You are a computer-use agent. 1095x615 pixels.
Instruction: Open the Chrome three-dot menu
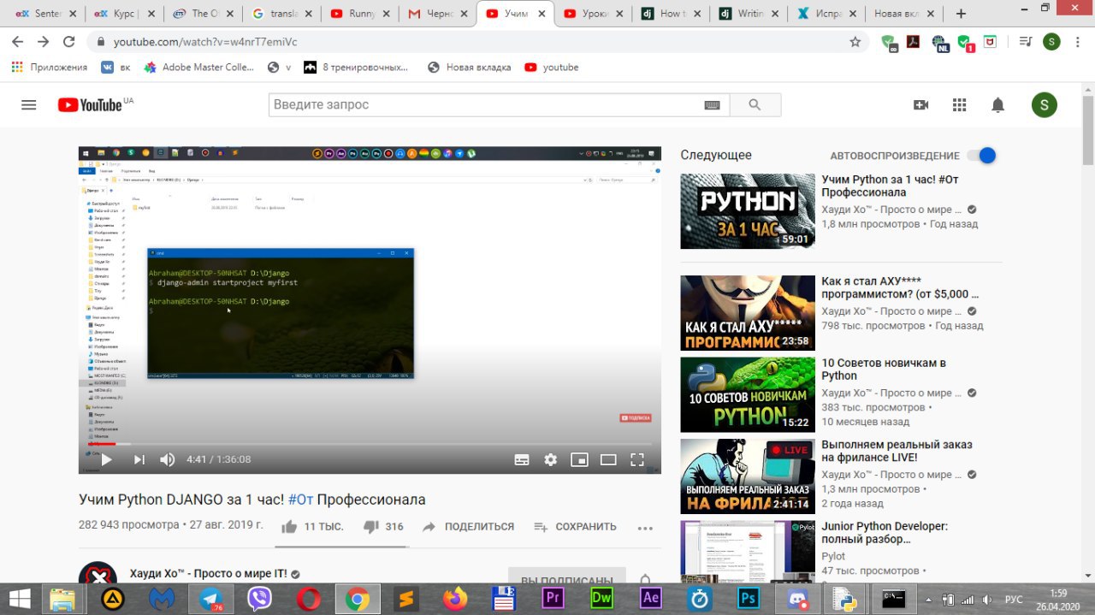[x=1076, y=42]
